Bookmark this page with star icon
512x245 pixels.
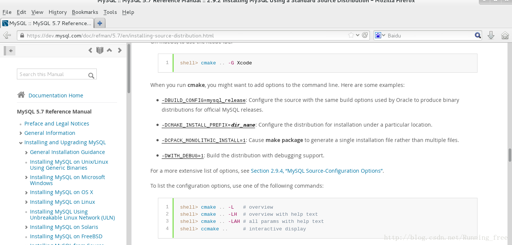coord(351,36)
